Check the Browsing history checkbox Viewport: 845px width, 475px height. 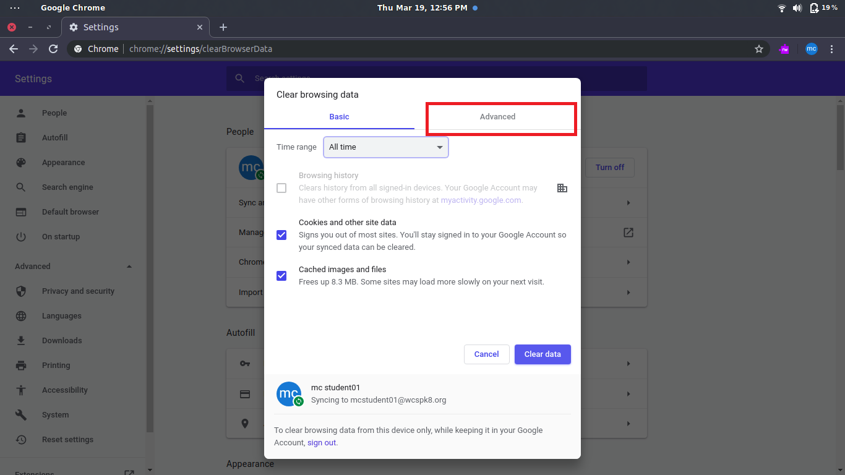click(x=281, y=188)
